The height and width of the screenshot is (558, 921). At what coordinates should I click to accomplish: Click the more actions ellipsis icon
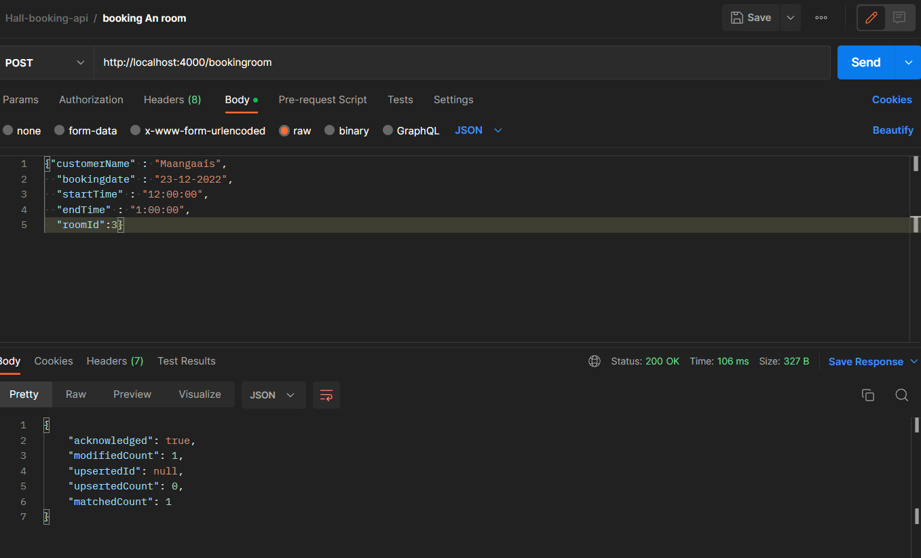(821, 18)
